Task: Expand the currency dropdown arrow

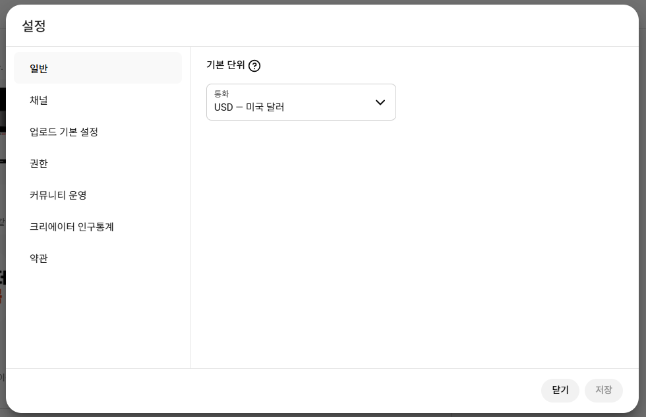Action: [x=380, y=102]
